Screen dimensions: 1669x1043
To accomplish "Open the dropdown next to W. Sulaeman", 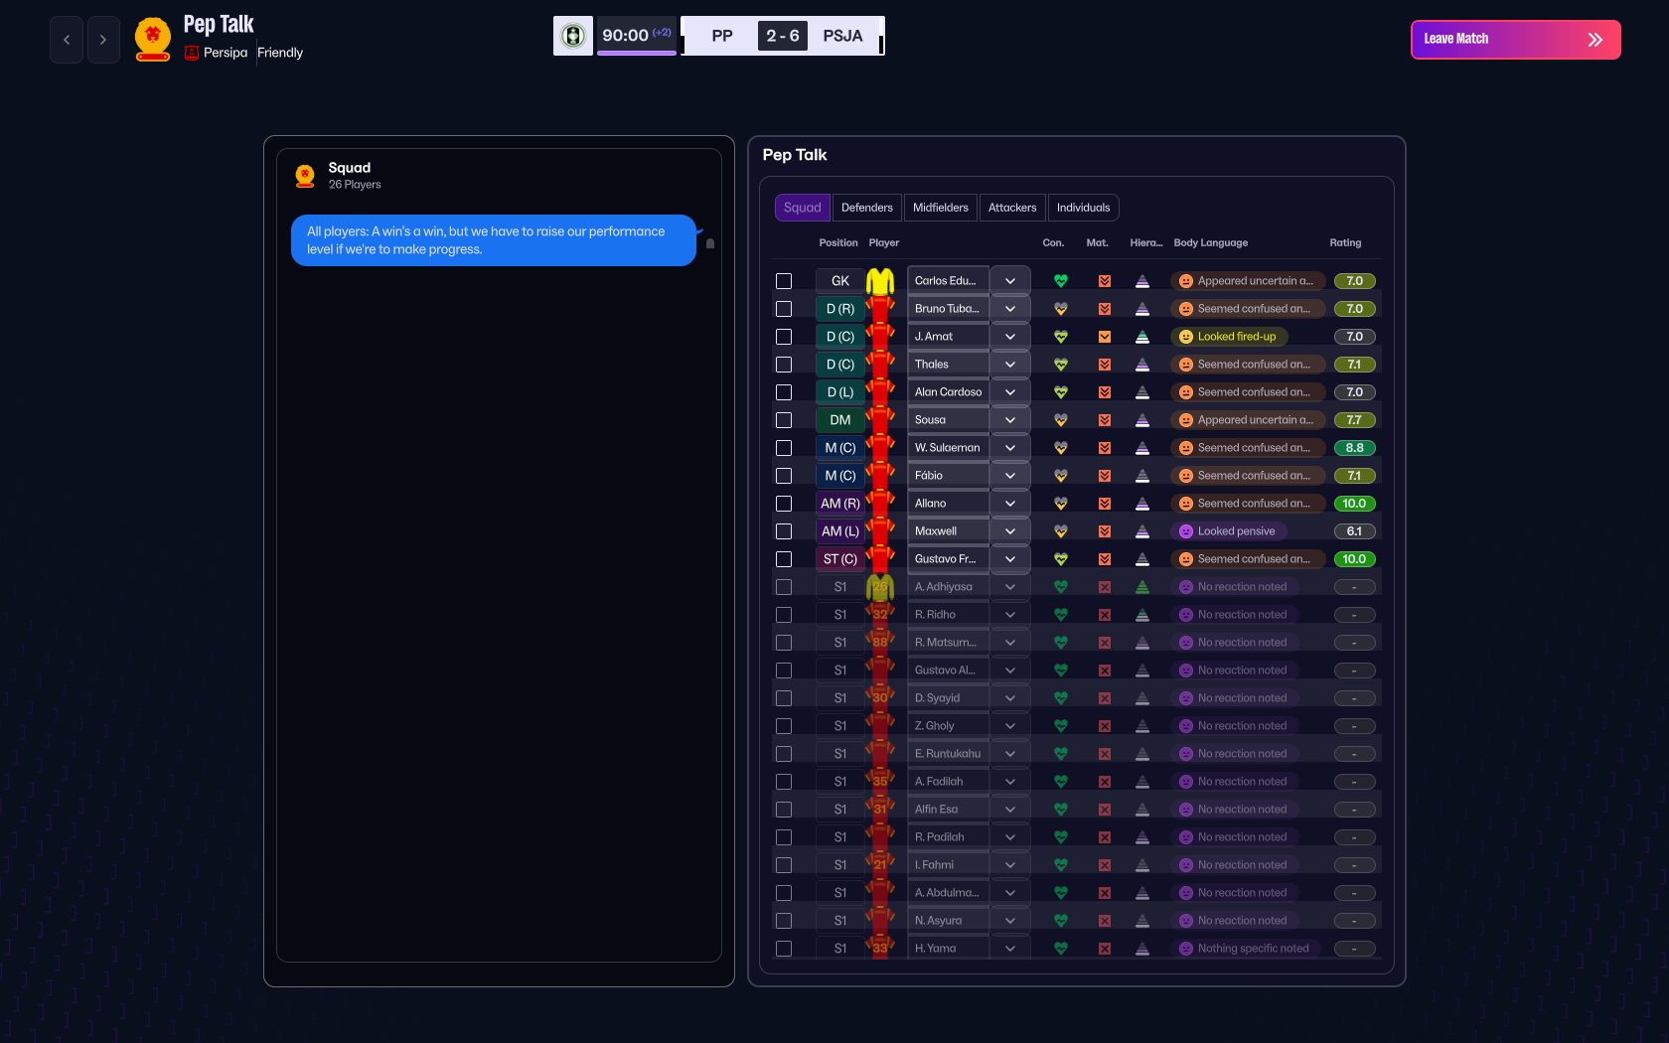I will [x=1010, y=447].
